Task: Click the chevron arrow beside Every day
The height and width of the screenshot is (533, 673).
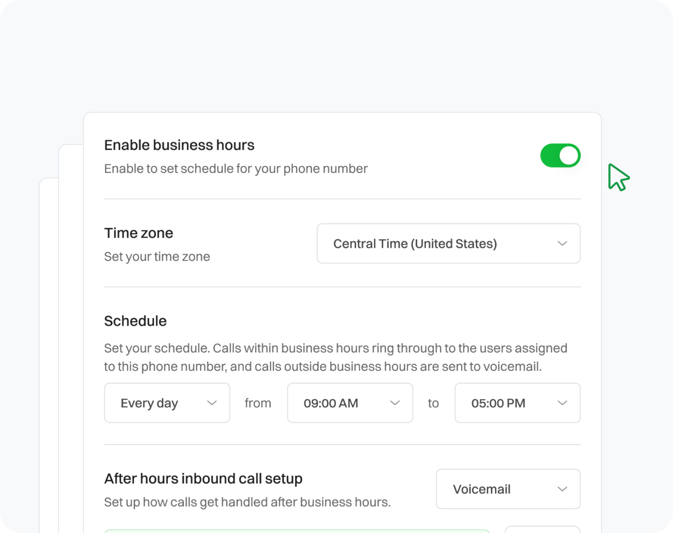Action: (212, 403)
